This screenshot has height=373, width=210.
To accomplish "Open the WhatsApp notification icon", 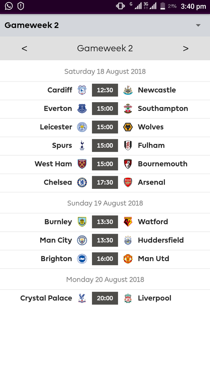I will click(x=9, y=6).
